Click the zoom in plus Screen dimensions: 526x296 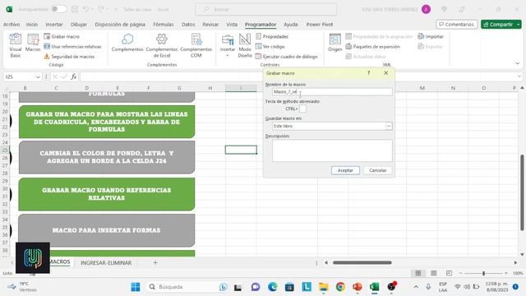[506, 273]
